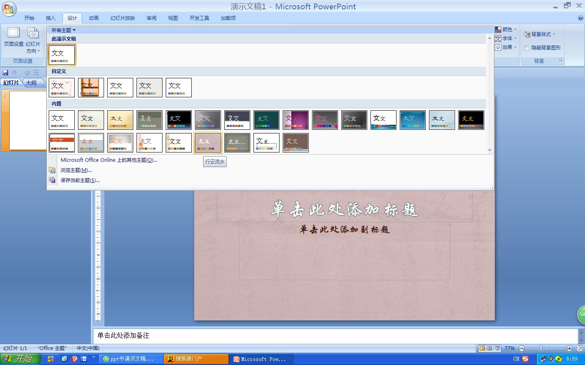
Task: Click the network connection tray icon
Action: point(543,359)
